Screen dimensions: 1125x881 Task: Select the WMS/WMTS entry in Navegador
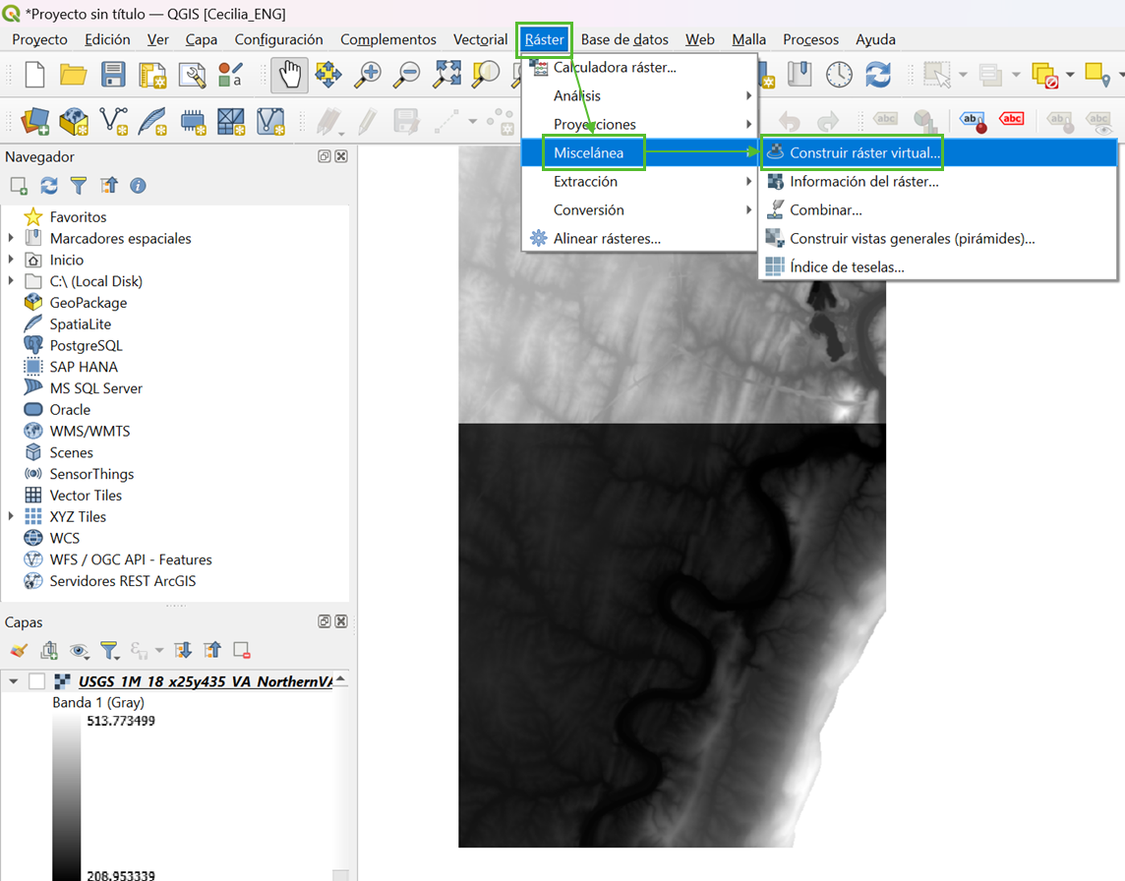(89, 432)
